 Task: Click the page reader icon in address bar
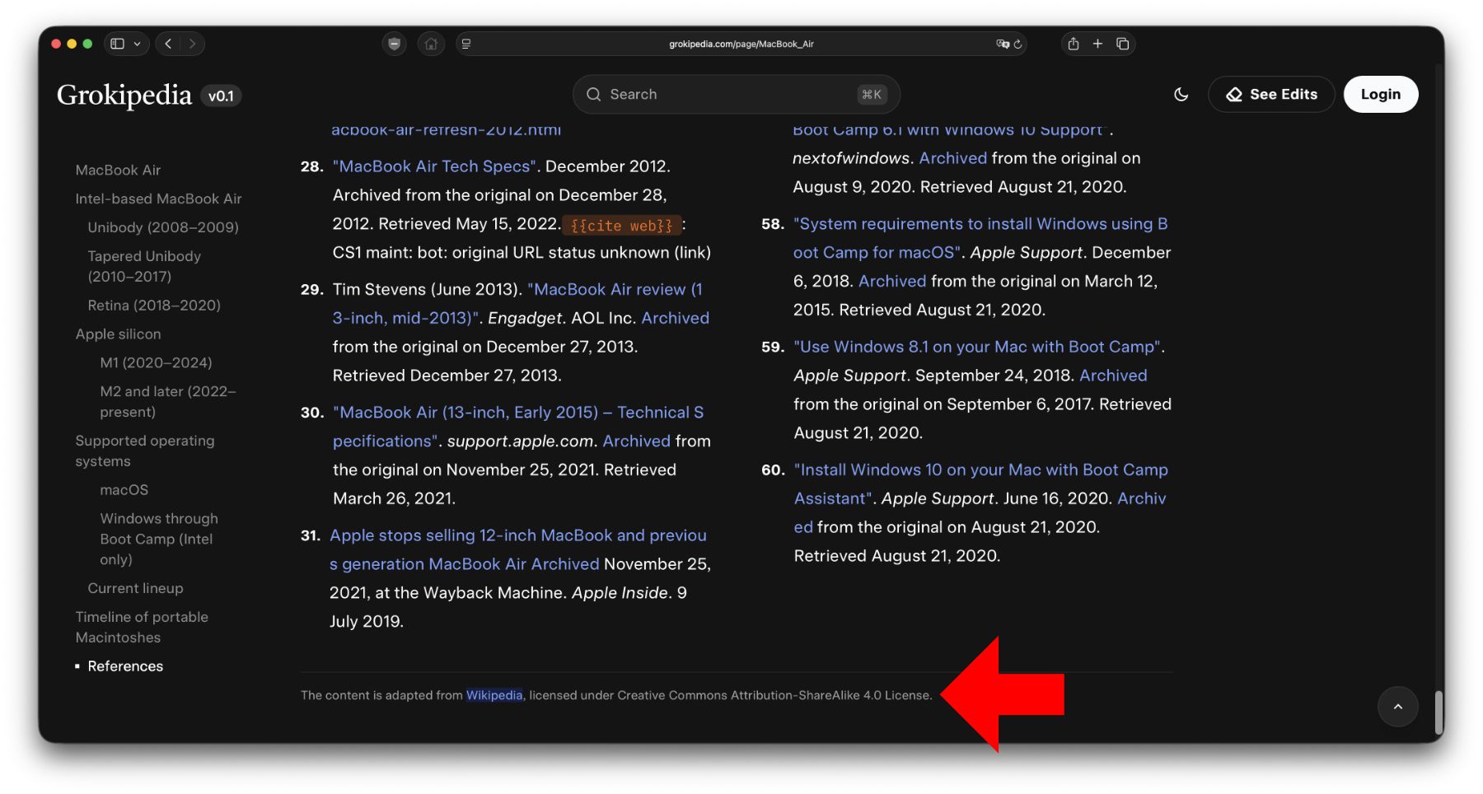pos(466,44)
